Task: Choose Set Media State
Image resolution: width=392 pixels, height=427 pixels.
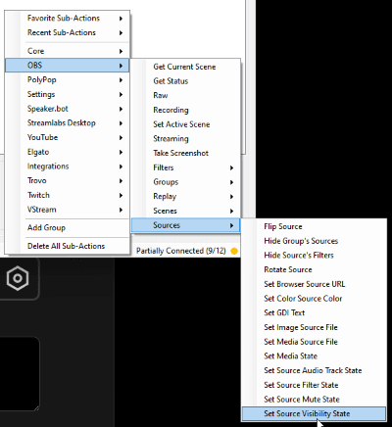Action: coord(314,356)
